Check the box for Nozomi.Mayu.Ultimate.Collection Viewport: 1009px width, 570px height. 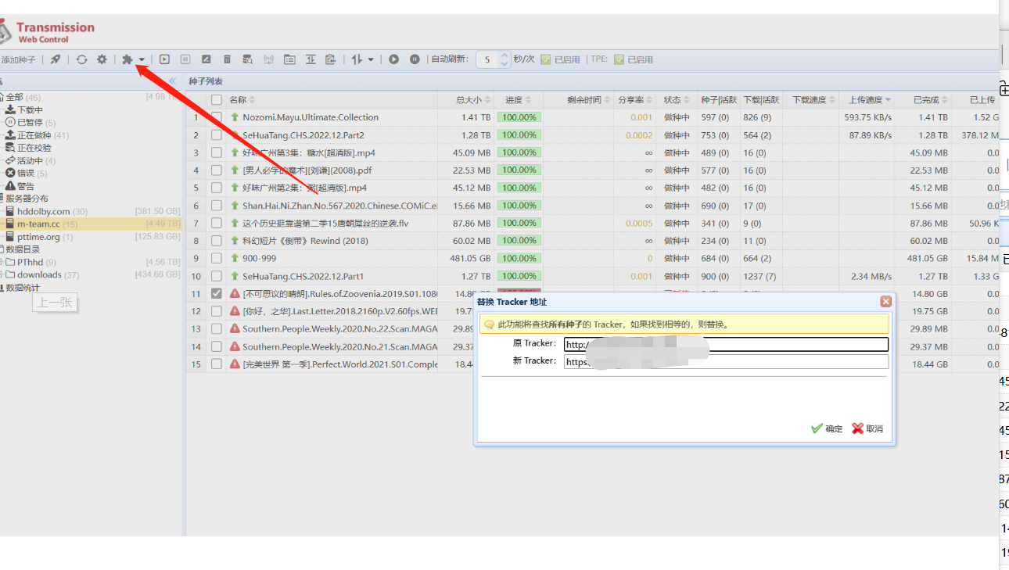tap(216, 117)
